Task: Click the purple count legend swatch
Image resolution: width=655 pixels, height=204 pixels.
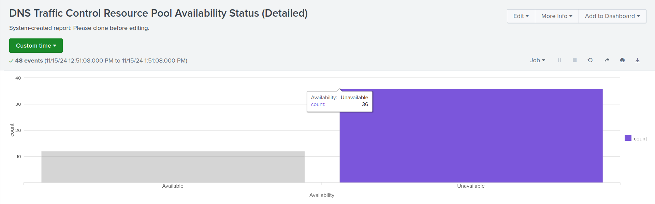Action: (628, 138)
